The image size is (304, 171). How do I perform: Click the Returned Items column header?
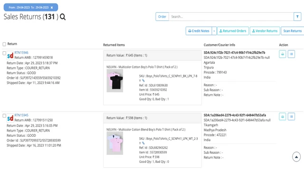click(x=114, y=45)
